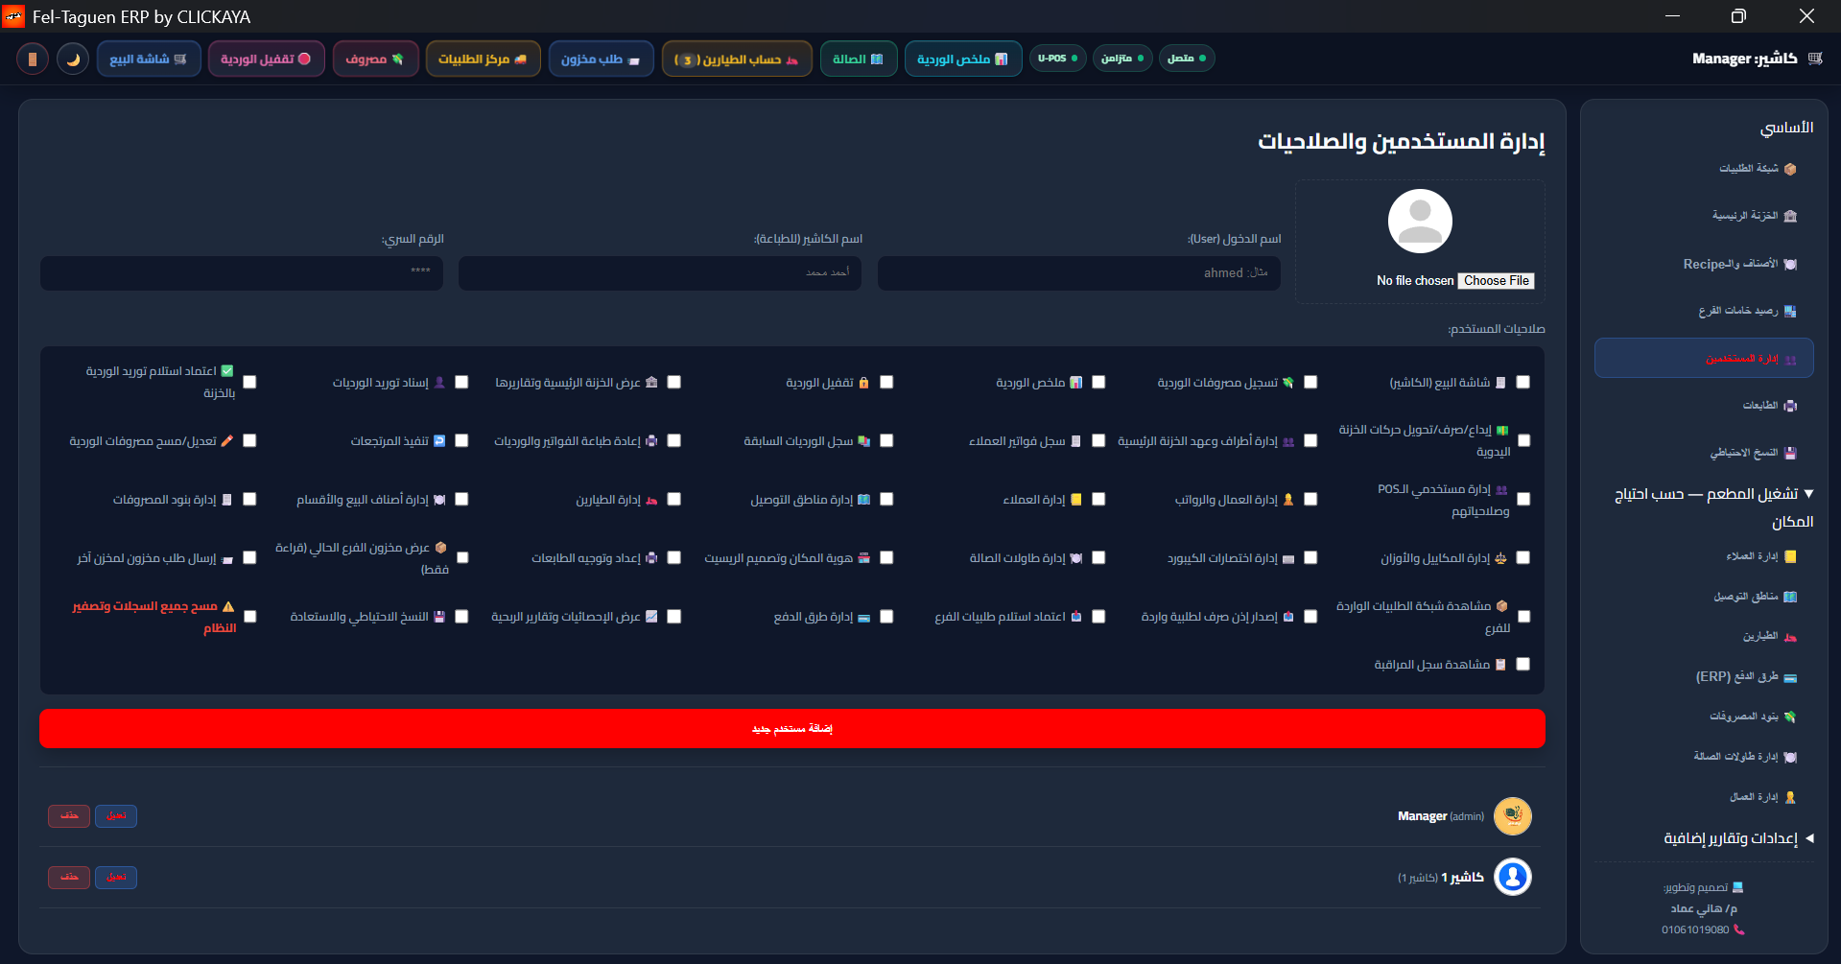This screenshot has height=964, width=1841.
Task: Open مناطق التوصيل sidebar item
Action: pos(1704,597)
